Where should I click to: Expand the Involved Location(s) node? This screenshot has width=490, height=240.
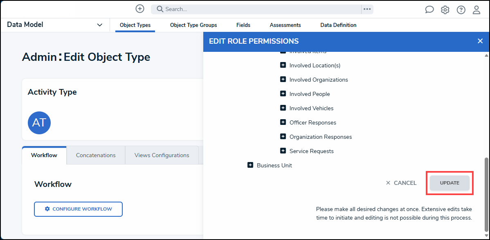pos(283,65)
